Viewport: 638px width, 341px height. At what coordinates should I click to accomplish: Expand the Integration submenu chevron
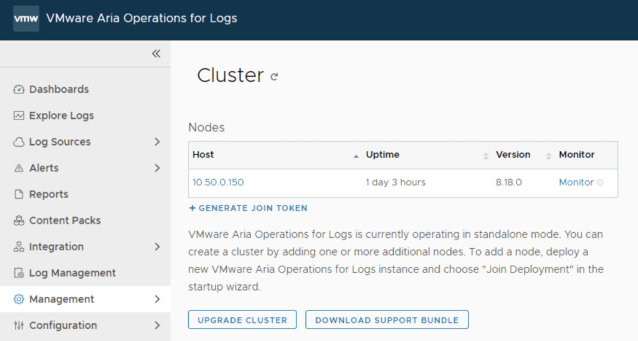click(x=157, y=247)
